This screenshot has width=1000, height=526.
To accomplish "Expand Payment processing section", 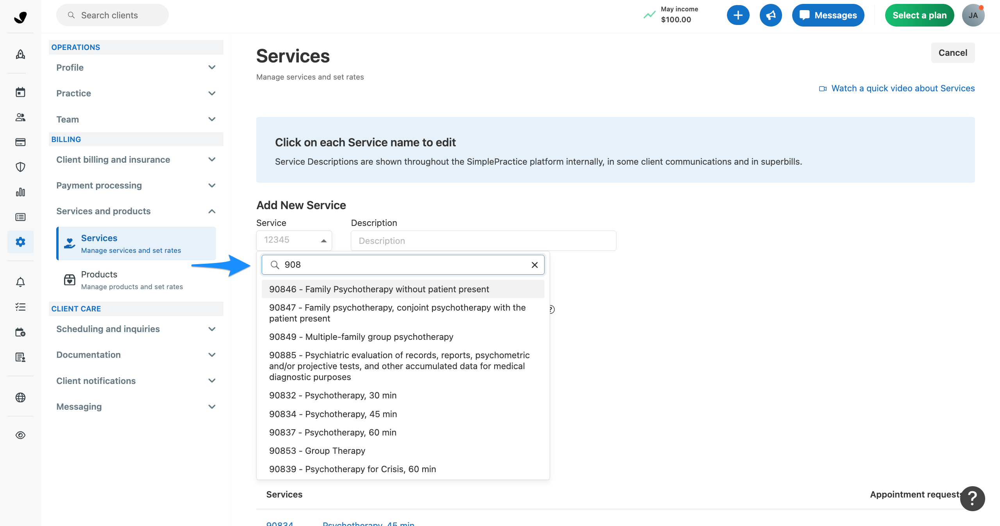I will point(136,185).
